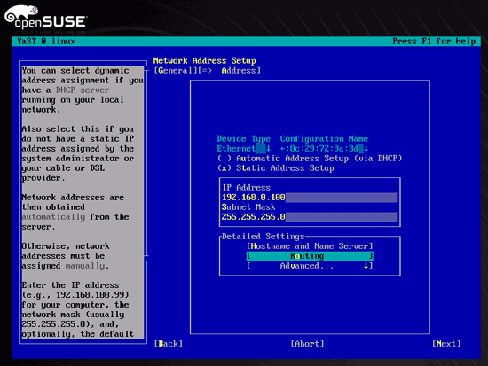Focus the Subnet Mask input field
The width and height of the screenshot is (488, 366).
click(310, 217)
